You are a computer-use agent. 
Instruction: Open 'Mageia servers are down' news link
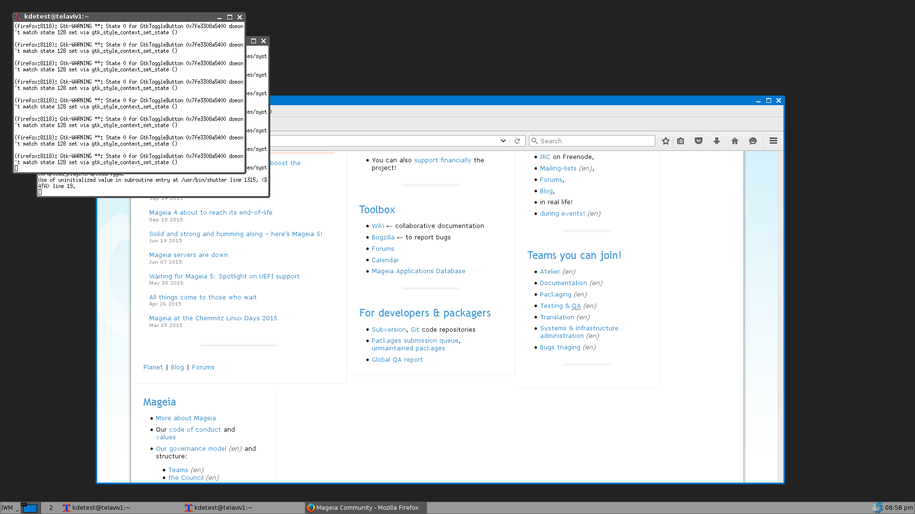point(188,255)
